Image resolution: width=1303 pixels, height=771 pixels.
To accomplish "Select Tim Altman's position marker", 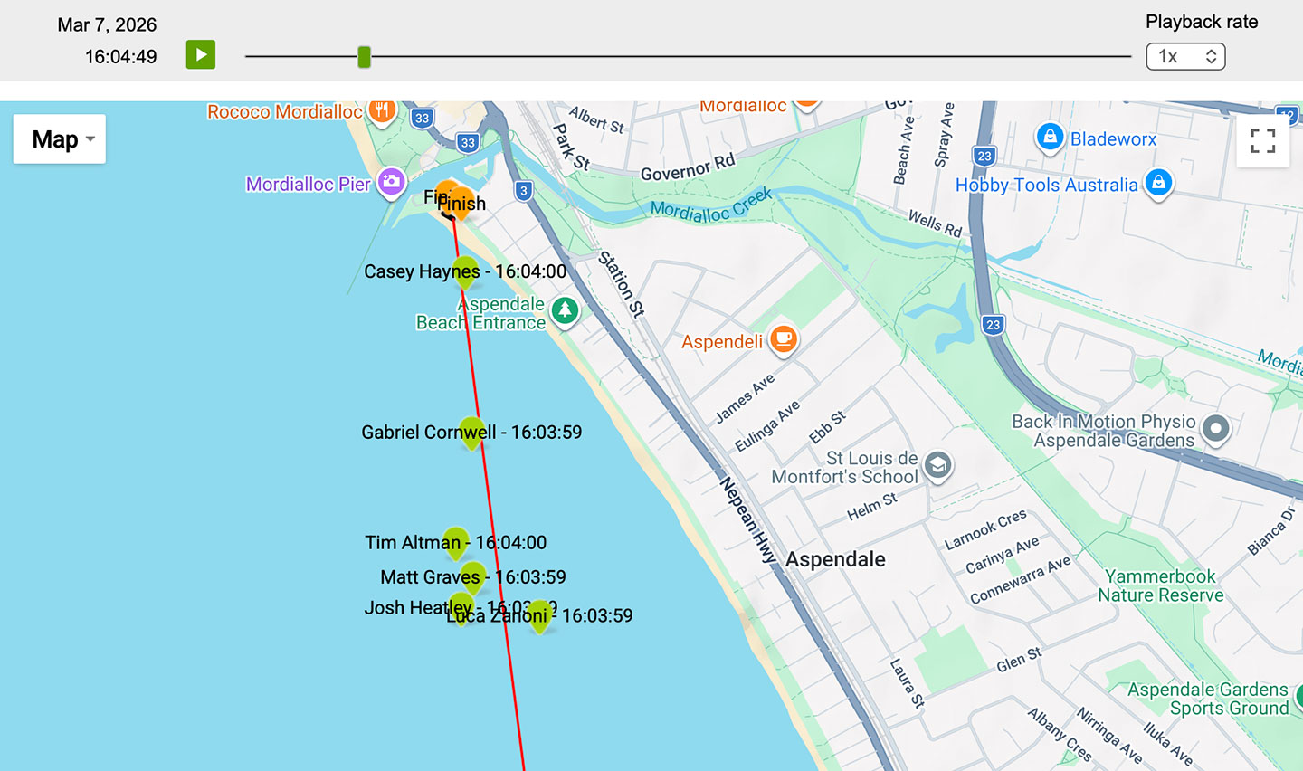I will (455, 541).
